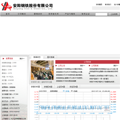Open 新闻动态 in the main navigation bar

[38, 14]
